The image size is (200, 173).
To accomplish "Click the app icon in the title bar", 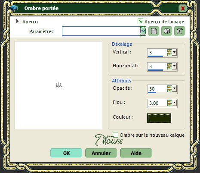I will 14,8.
